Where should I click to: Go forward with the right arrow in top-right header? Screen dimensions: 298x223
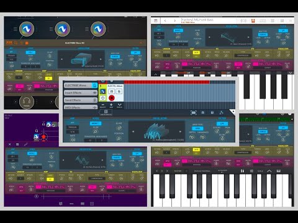click(x=175, y=20)
